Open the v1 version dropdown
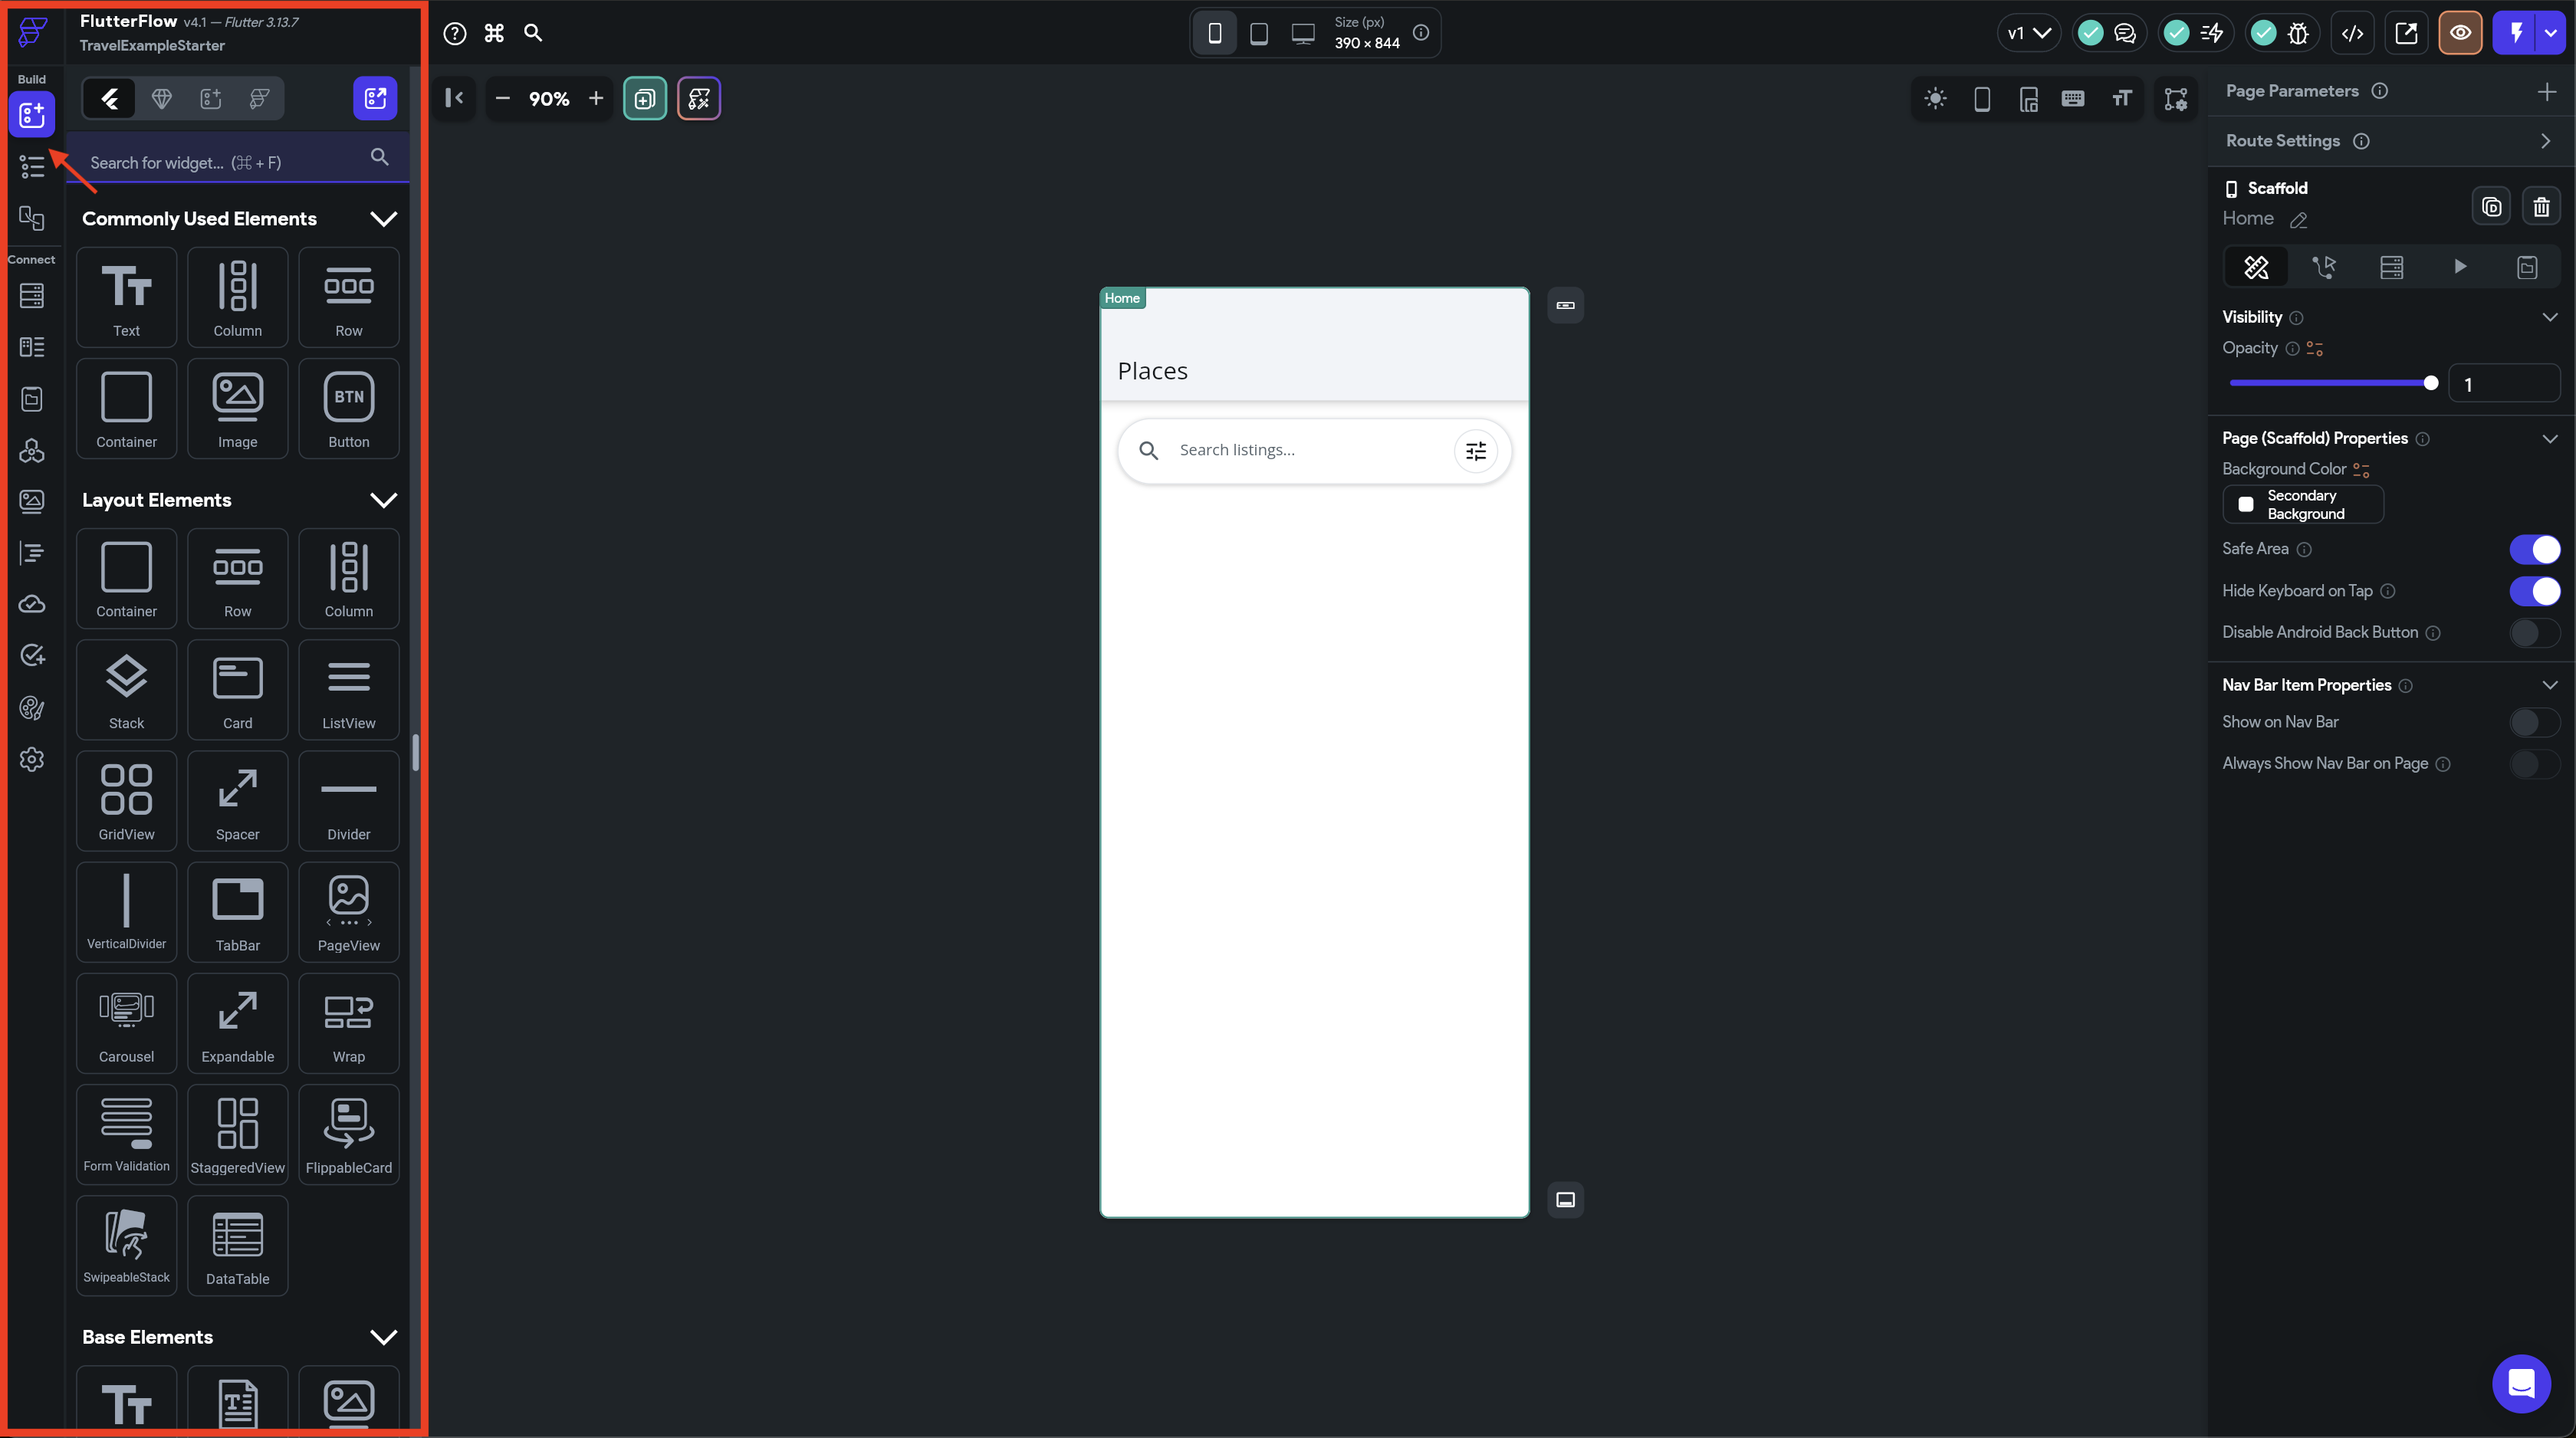This screenshot has height=1438, width=2576. 2028,33
